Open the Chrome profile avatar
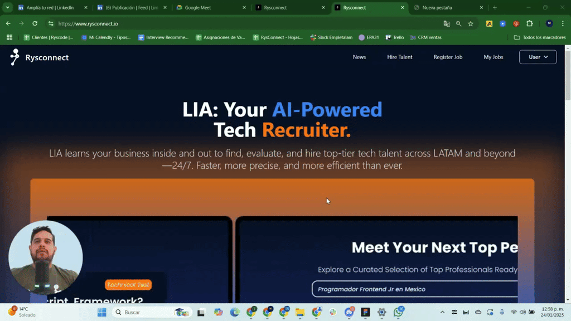Image resolution: width=571 pixels, height=321 pixels. click(x=549, y=23)
